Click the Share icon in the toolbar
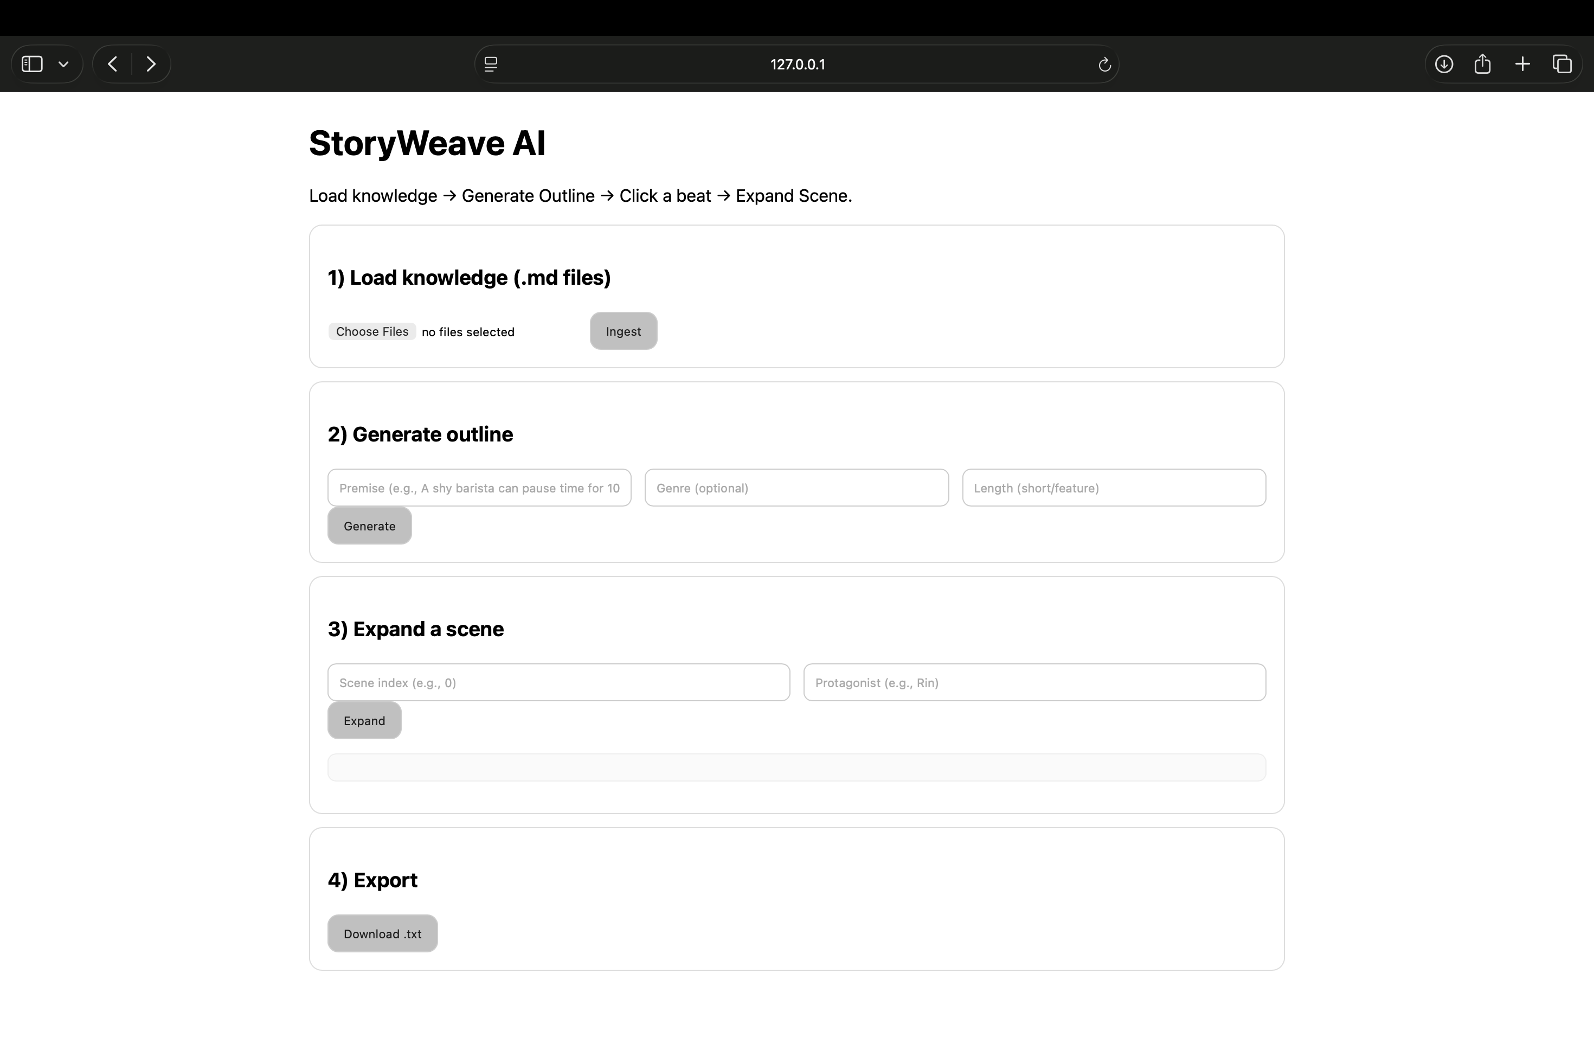The height and width of the screenshot is (1037, 1594). pos(1482,65)
